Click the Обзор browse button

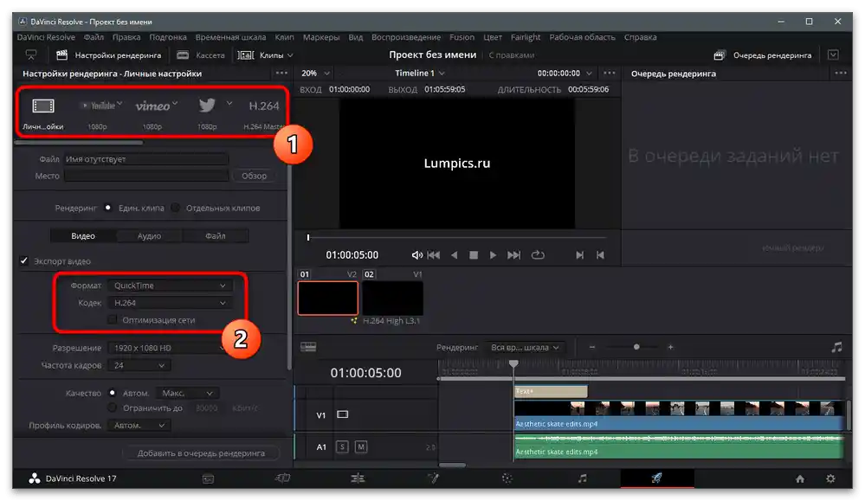tap(254, 176)
